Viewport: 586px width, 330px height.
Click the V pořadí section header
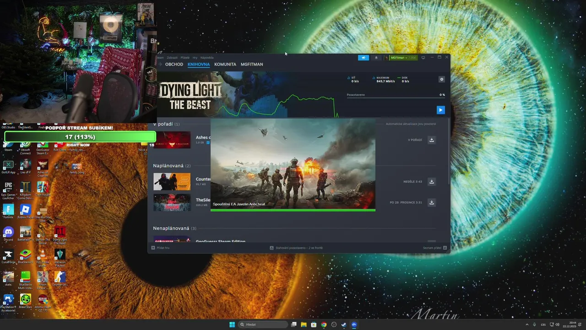(166, 124)
